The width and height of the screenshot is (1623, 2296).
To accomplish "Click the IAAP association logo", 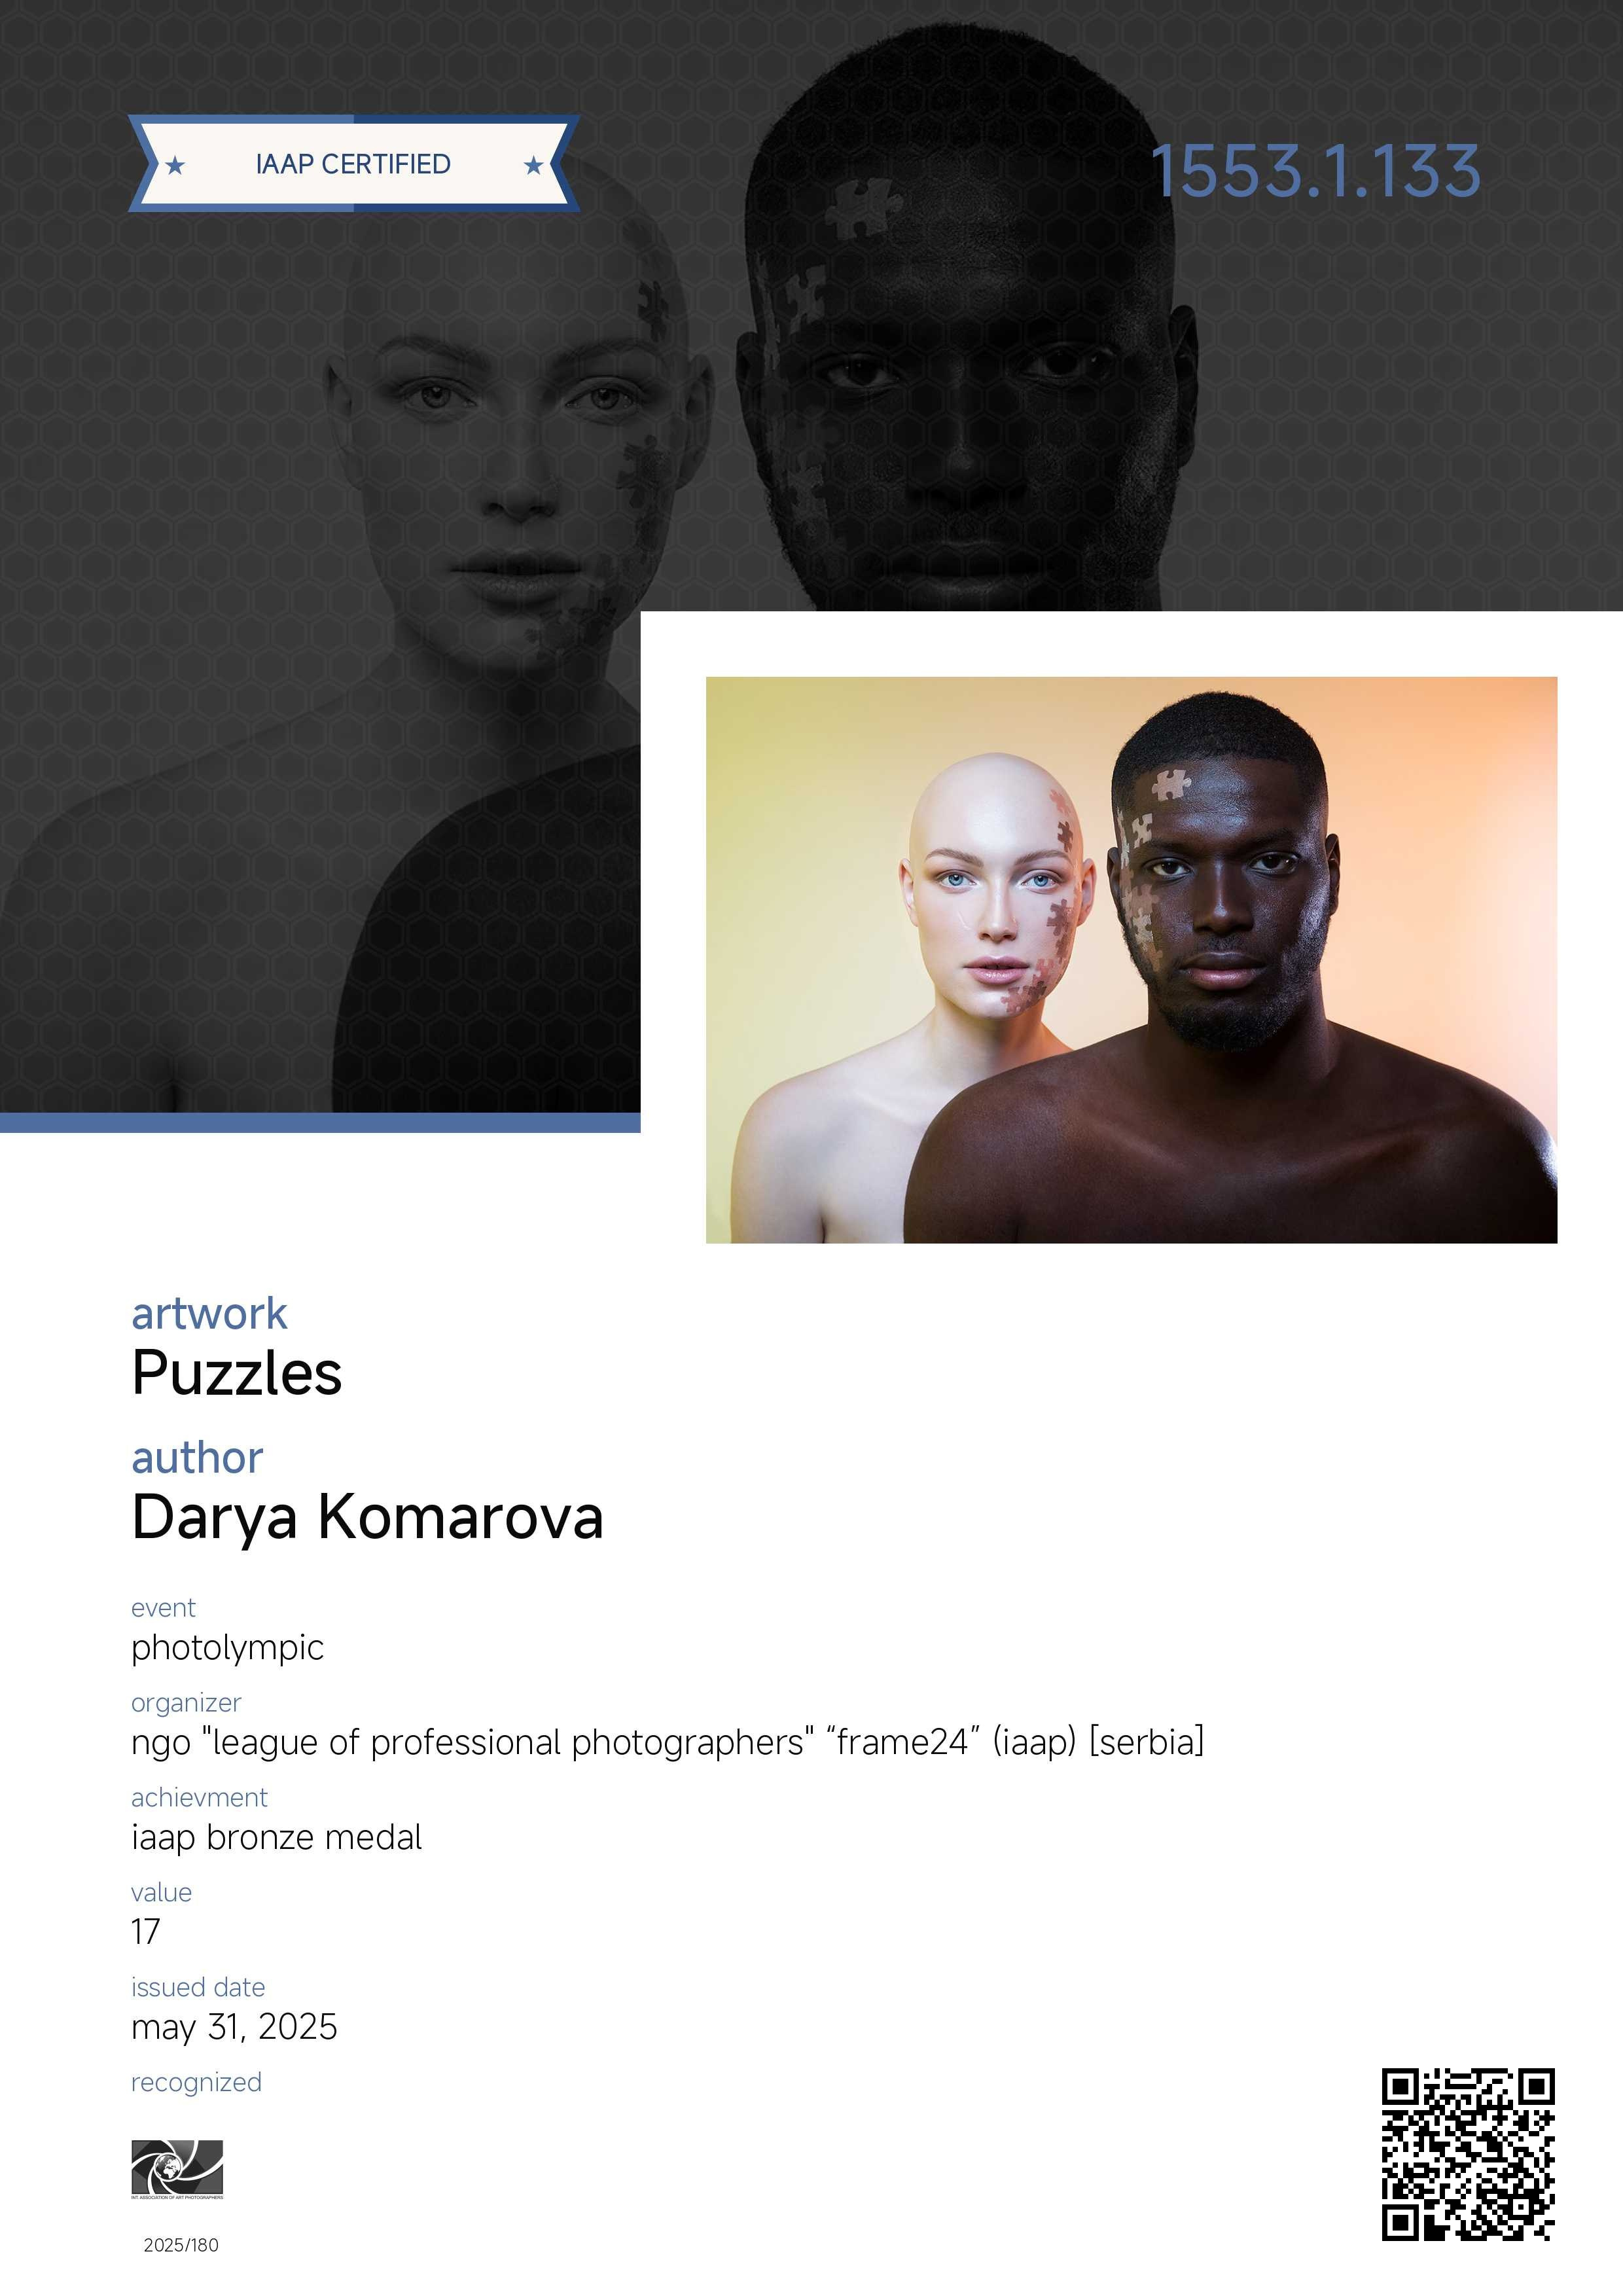I will pyautogui.click(x=177, y=2169).
